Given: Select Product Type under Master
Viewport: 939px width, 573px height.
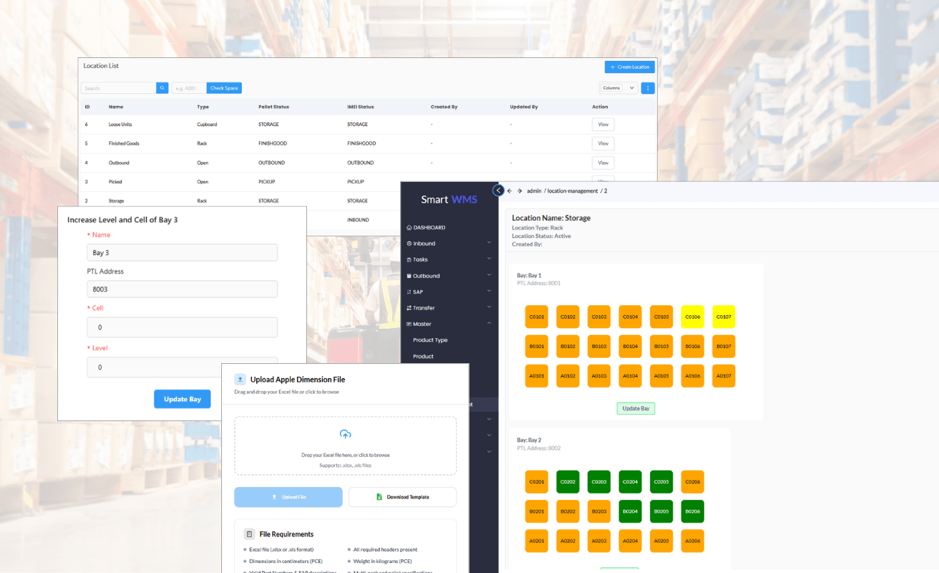Looking at the screenshot, I should click(x=429, y=340).
